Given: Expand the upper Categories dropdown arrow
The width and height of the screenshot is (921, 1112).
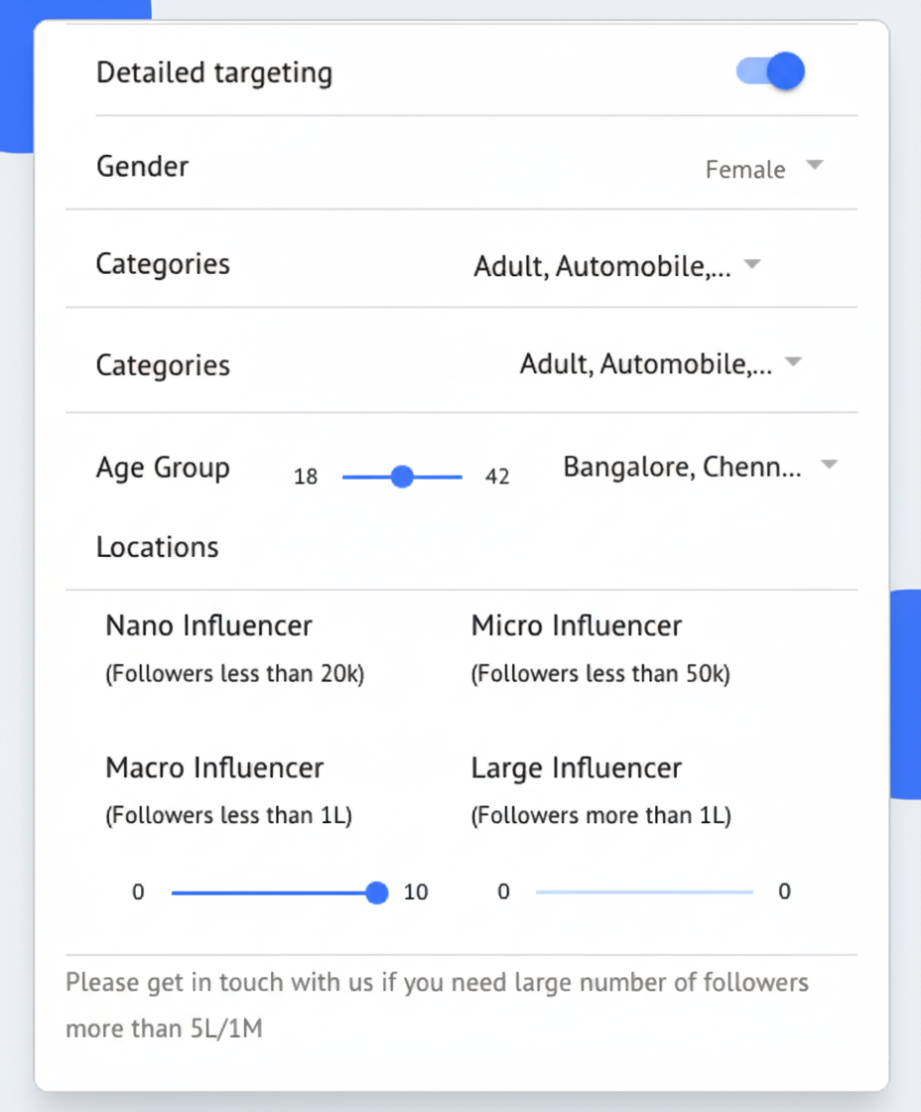Looking at the screenshot, I should point(752,265).
